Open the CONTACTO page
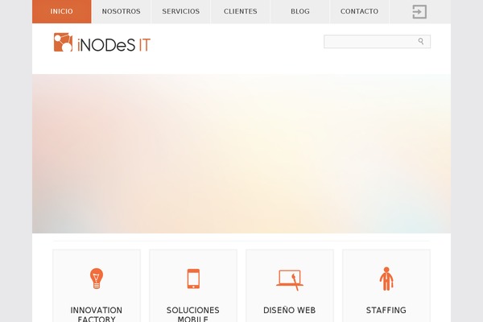This screenshot has height=322, width=483. pyautogui.click(x=359, y=11)
